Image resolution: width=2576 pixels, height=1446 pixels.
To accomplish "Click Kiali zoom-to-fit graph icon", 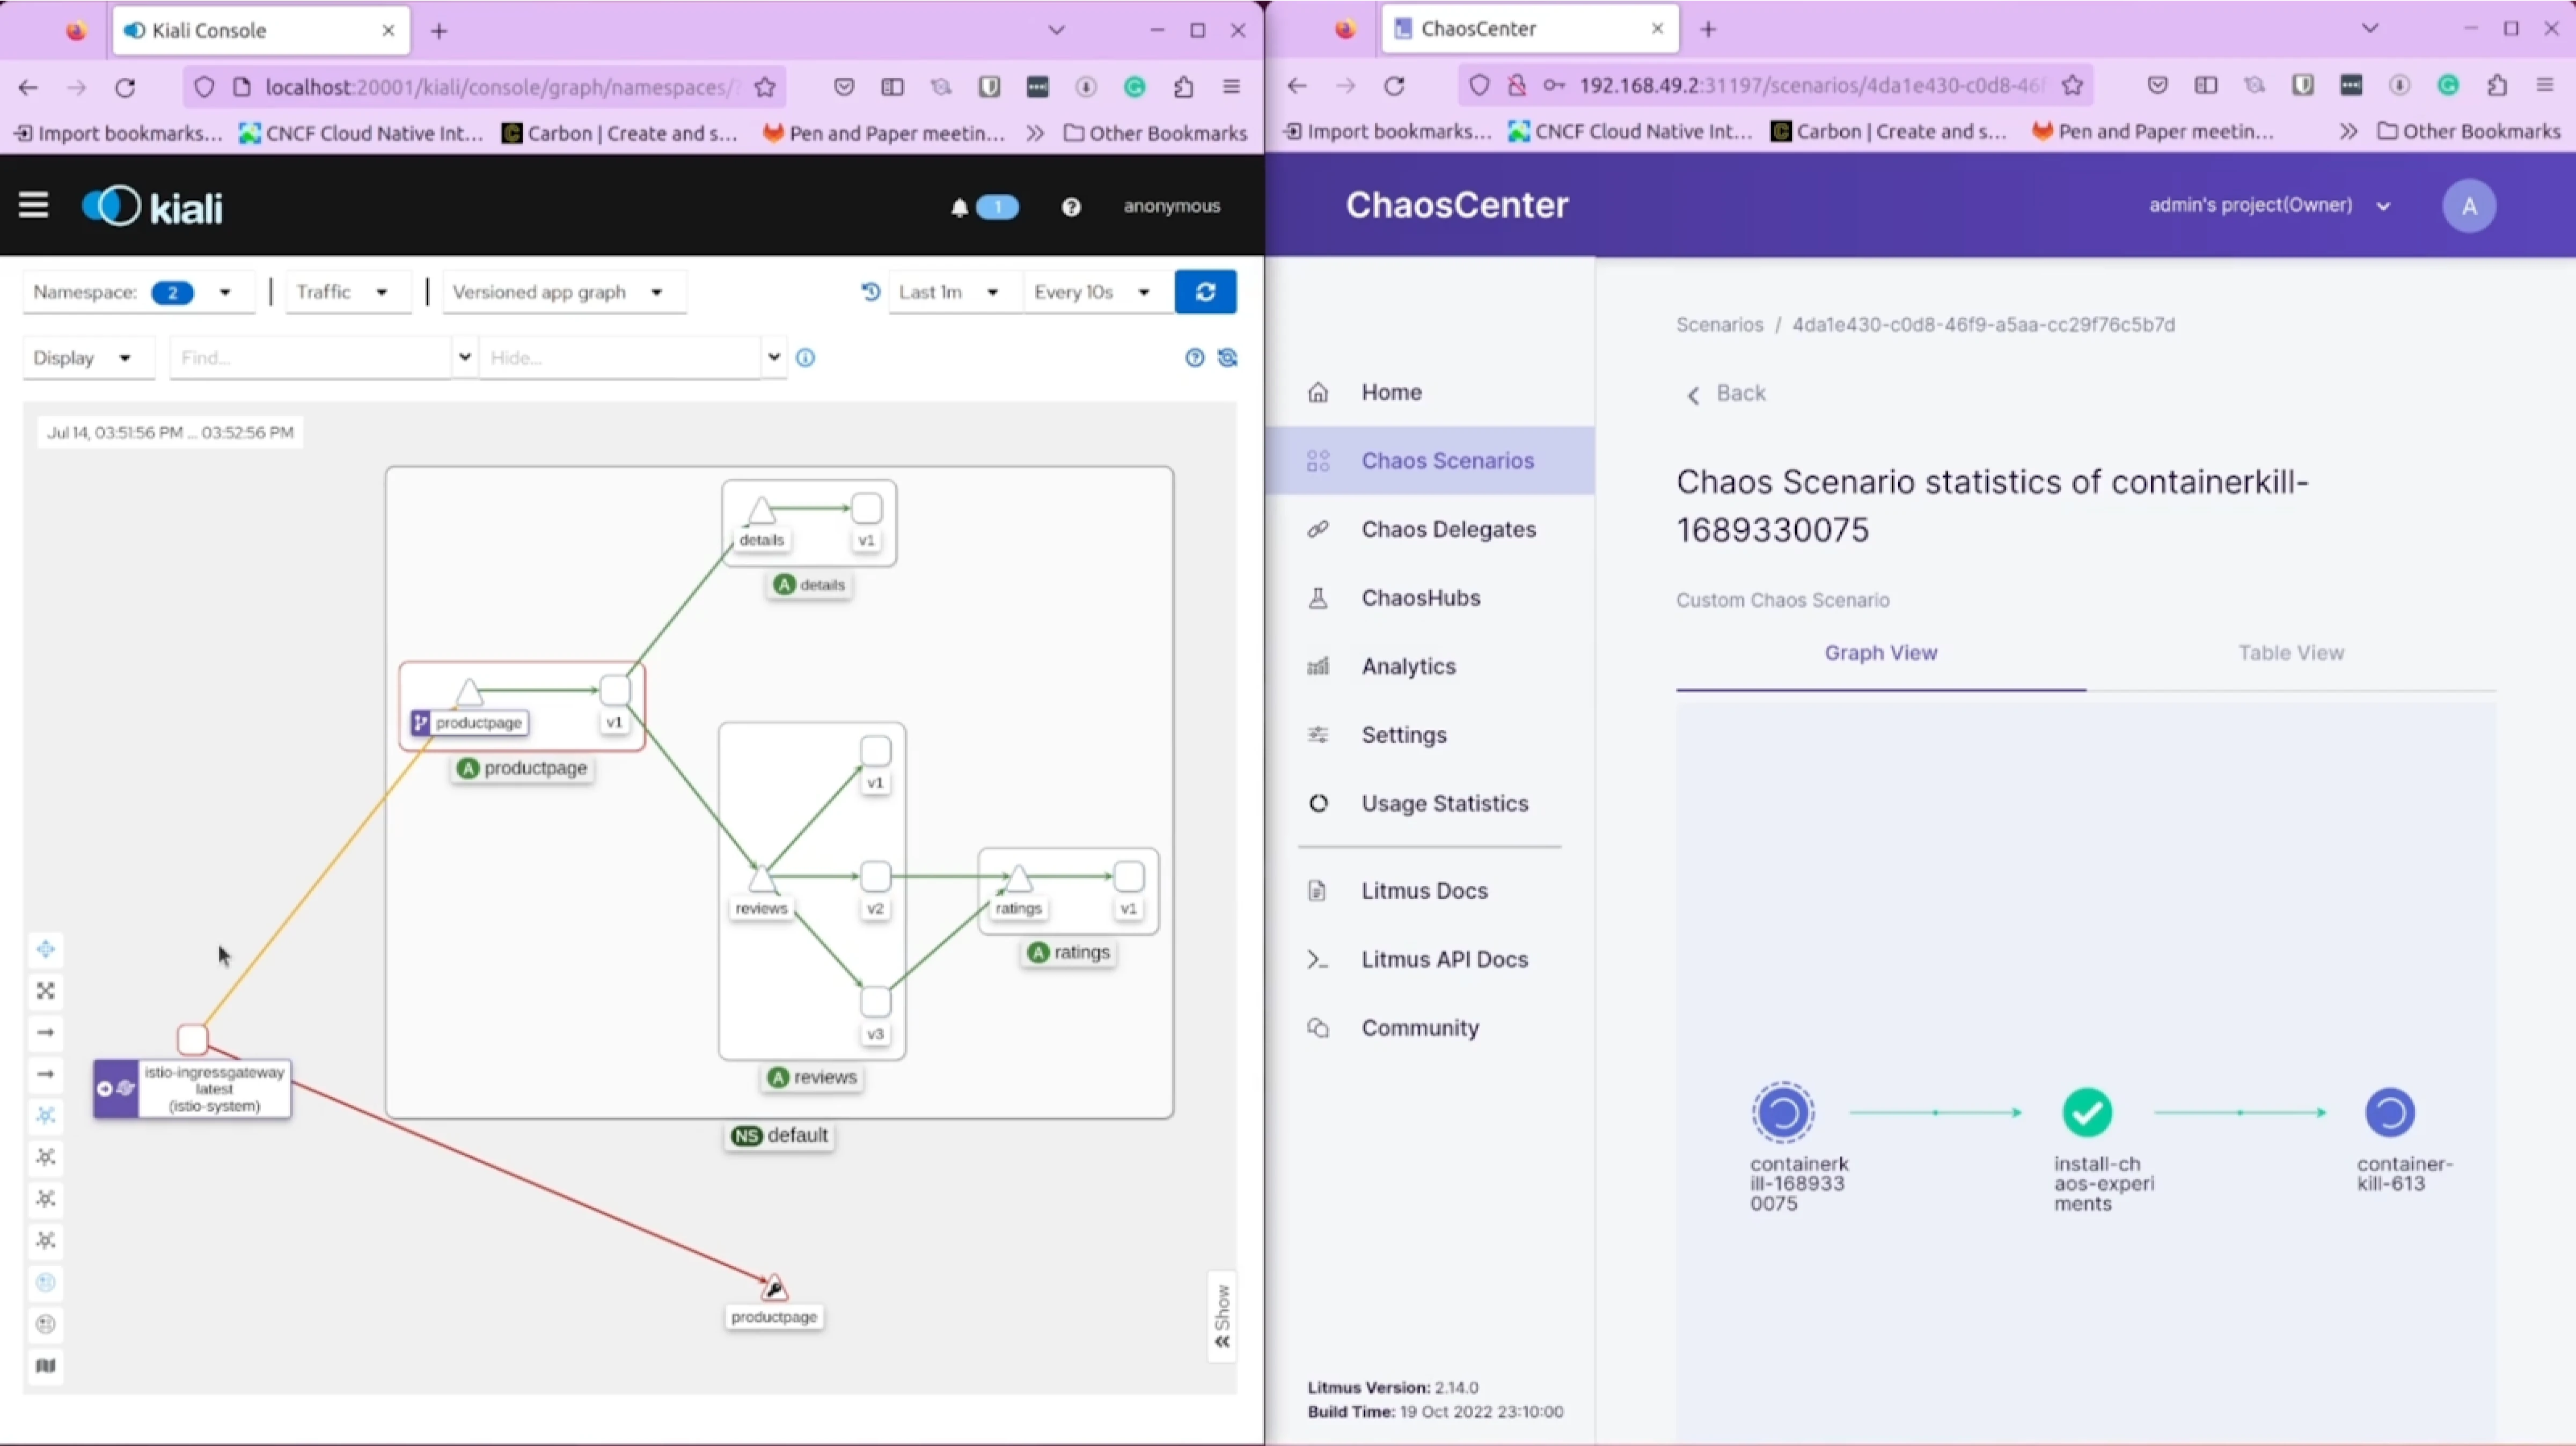I will pos(45,991).
